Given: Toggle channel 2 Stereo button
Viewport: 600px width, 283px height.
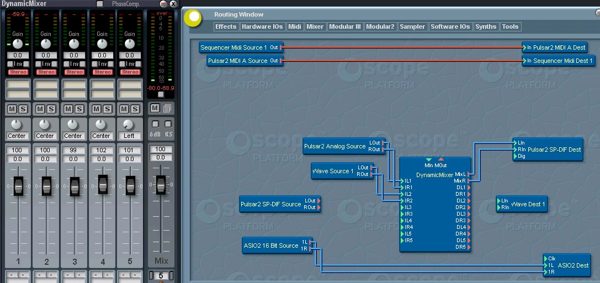Looking at the screenshot, I should [x=46, y=72].
